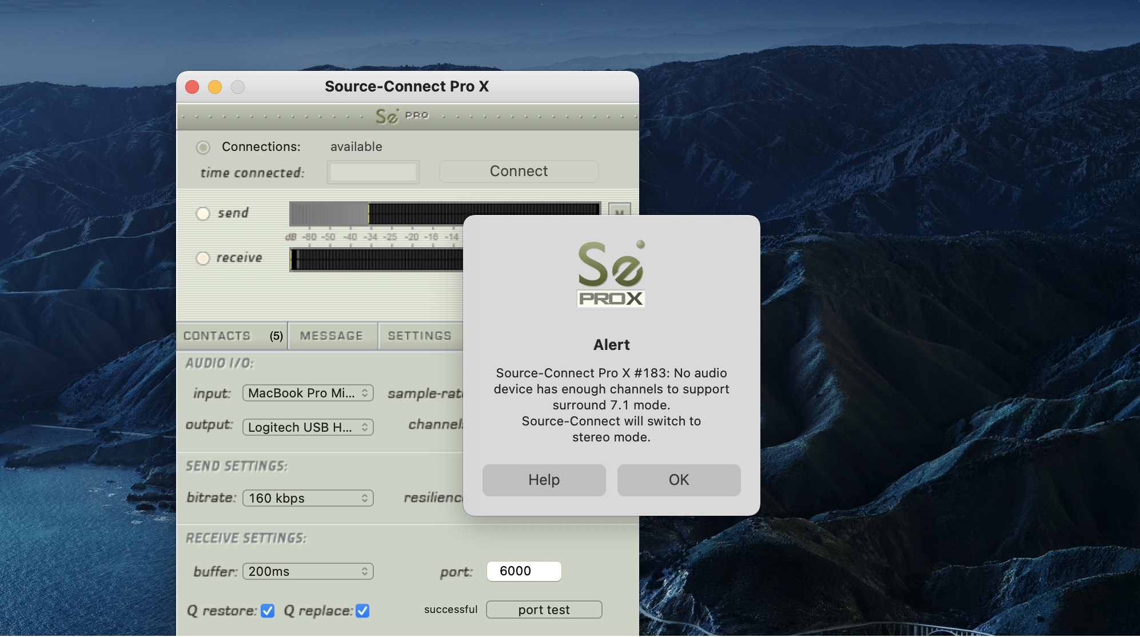
Task: Click the Source Elements Pro logo in header
Action: click(x=401, y=116)
